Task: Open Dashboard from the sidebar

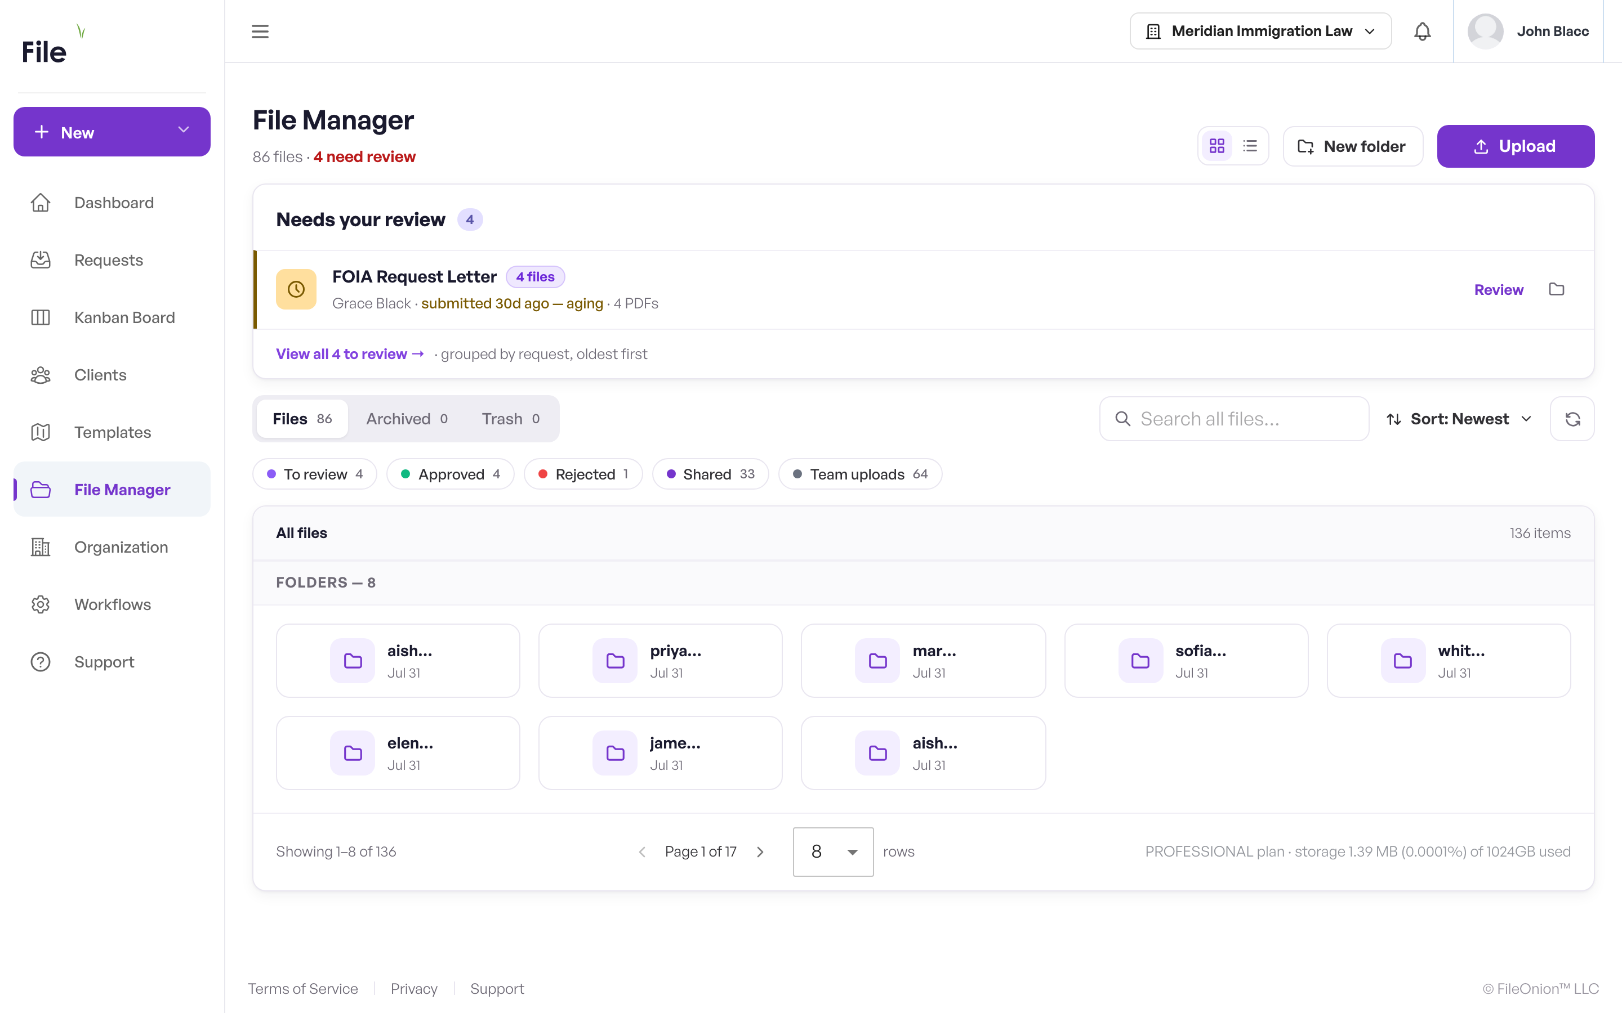Action: 112,203
